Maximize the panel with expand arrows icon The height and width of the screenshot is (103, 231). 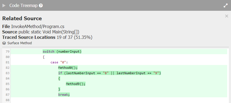[x=226, y=6]
